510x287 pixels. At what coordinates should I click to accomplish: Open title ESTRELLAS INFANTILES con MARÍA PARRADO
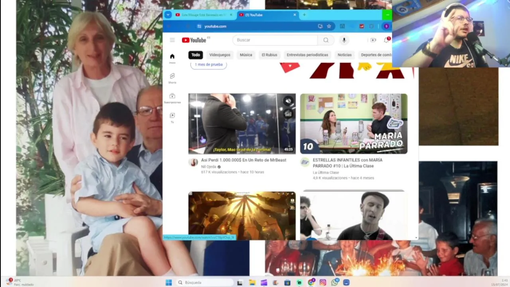[347, 163]
